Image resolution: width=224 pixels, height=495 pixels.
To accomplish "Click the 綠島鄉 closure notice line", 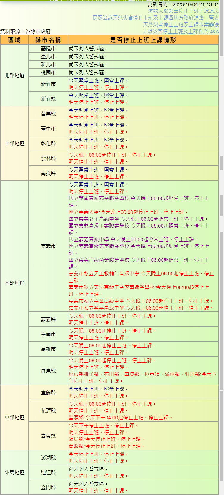I will (106, 439).
